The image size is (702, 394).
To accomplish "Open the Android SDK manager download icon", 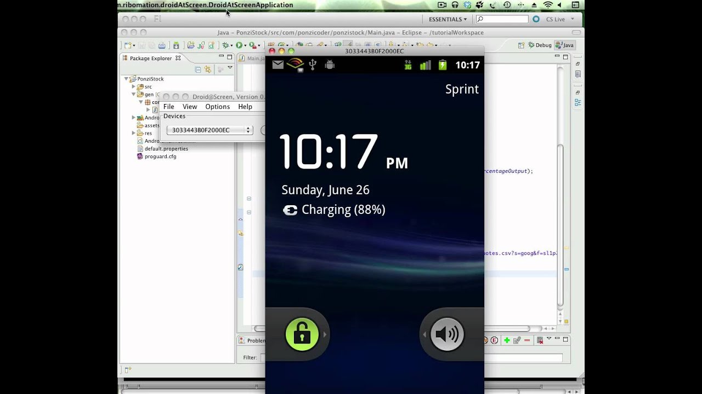I will coord(176,45).
